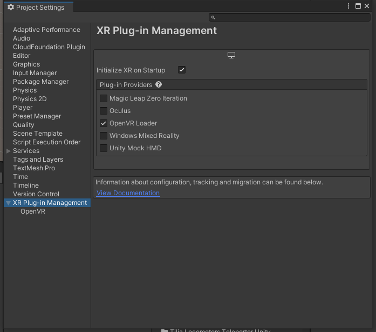Expand the Services settings arrow

click(x=9, y=151)
